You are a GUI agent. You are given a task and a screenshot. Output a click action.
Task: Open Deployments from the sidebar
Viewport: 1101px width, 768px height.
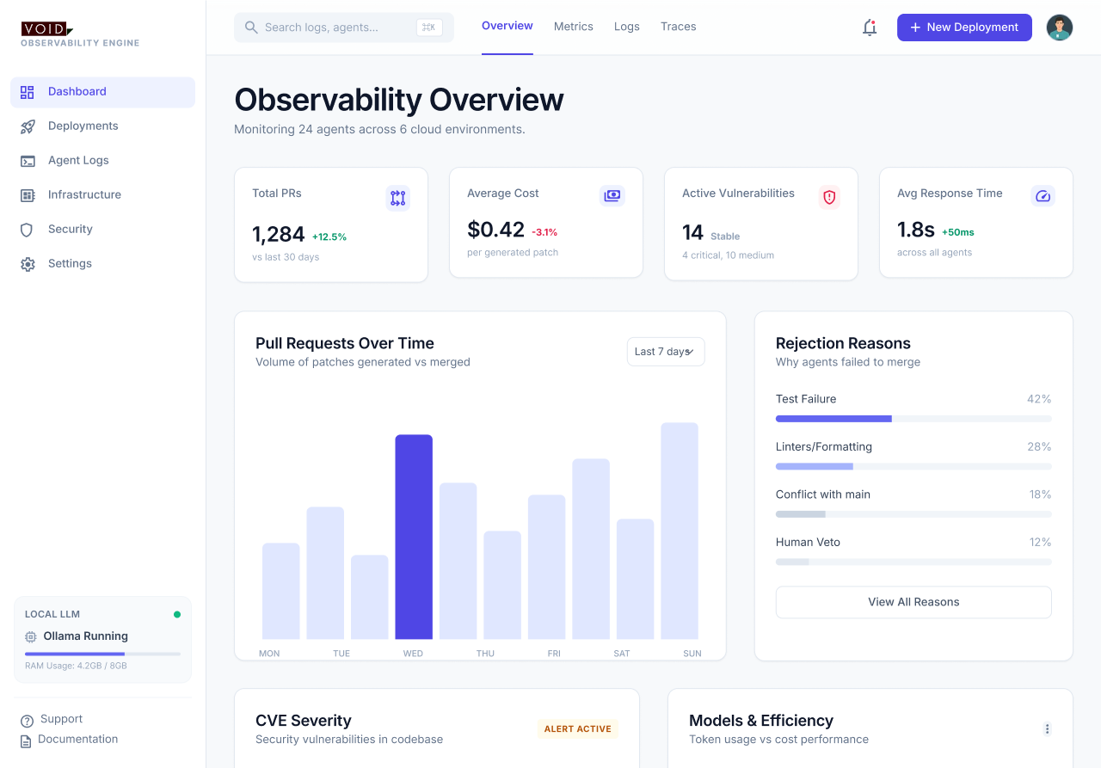28,126
